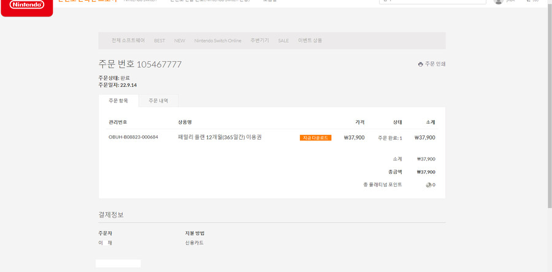
Task: Click management number OBUH-B08823-000684
Action: tap(134, 137)
